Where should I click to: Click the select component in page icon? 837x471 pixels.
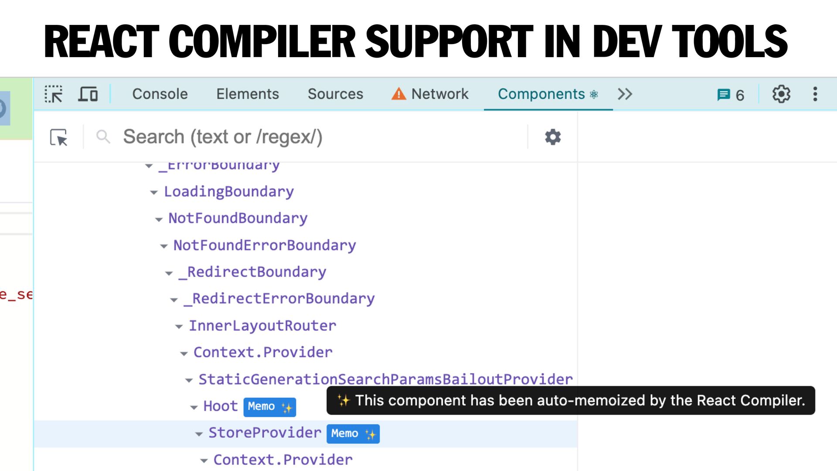[x=58, y=137]
